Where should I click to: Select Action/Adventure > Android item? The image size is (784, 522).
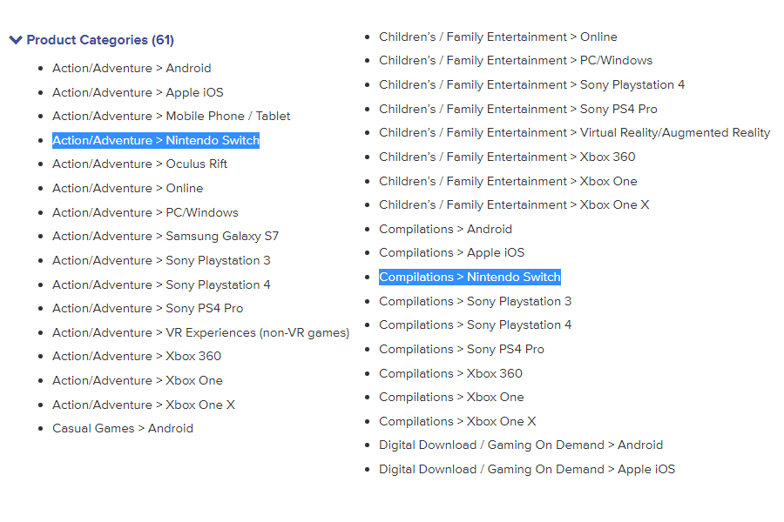click(132, 68)
